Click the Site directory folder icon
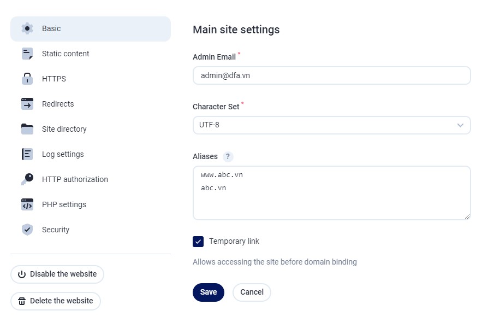The height and width of the screenshot is (334, 488). tap(27, 129)
